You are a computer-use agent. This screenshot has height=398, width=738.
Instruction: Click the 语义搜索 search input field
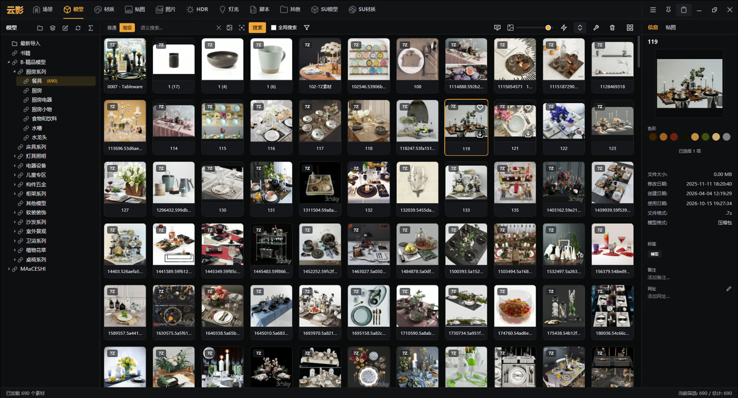pyautogui.click(x=177, y=28)
